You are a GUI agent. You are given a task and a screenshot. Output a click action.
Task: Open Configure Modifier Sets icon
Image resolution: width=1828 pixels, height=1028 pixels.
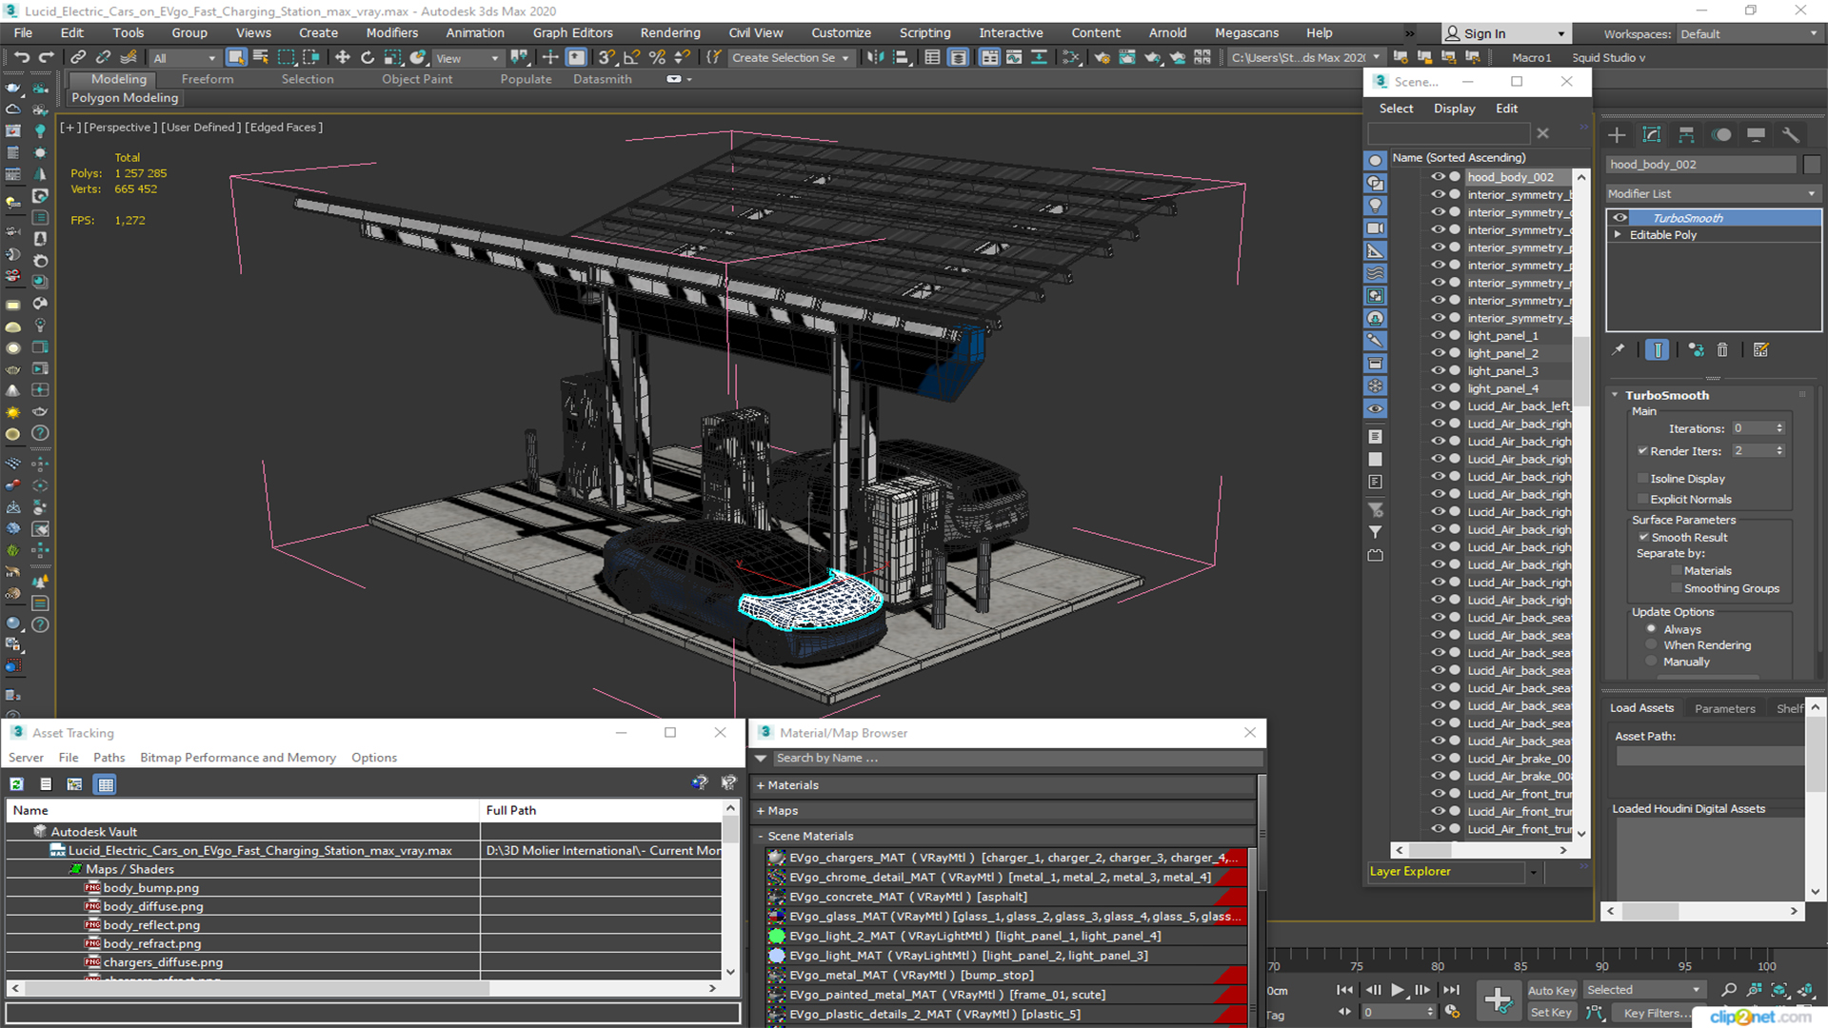[x=1761, y=350]
